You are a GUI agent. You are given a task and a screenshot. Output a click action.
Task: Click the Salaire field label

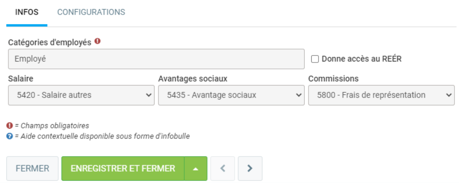pos(21,79)
